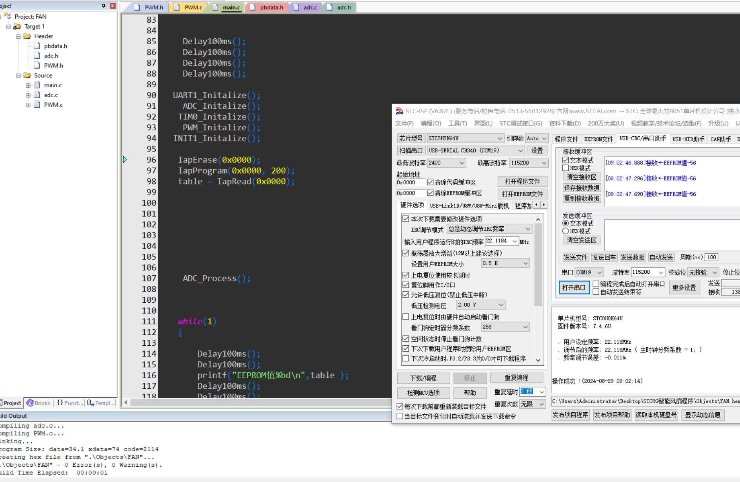Toggle the 本次下载需要修改硬件选项 checkbox
740x482 pixels.
click(406, 219)
